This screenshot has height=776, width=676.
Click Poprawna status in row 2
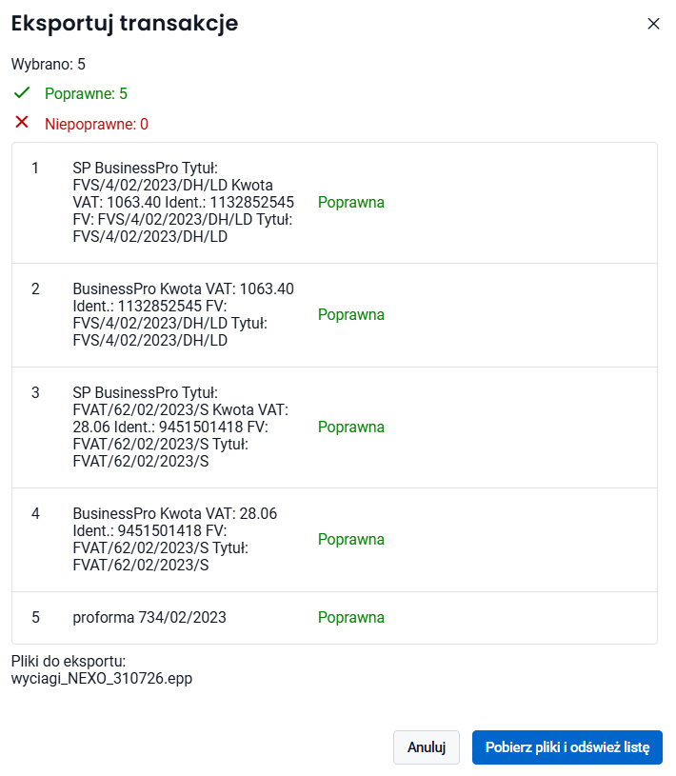tap(351, 314)
